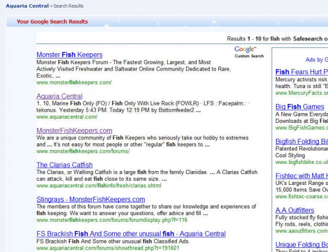Click the showthread.php?t=191601 URL text

coord(108,248)
